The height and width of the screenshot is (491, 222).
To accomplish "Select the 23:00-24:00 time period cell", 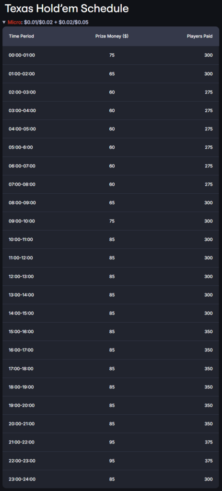I will (x=22, y=479).
